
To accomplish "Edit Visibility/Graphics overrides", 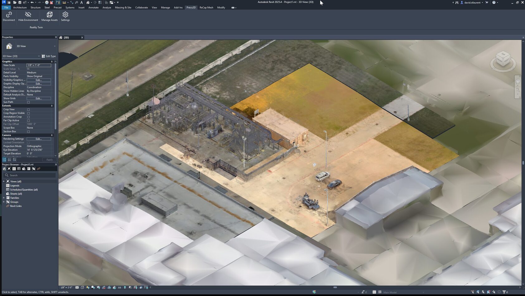I will pos(38,80).
